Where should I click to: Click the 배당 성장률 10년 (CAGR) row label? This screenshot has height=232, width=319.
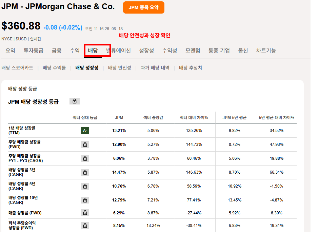click(23, 200)
